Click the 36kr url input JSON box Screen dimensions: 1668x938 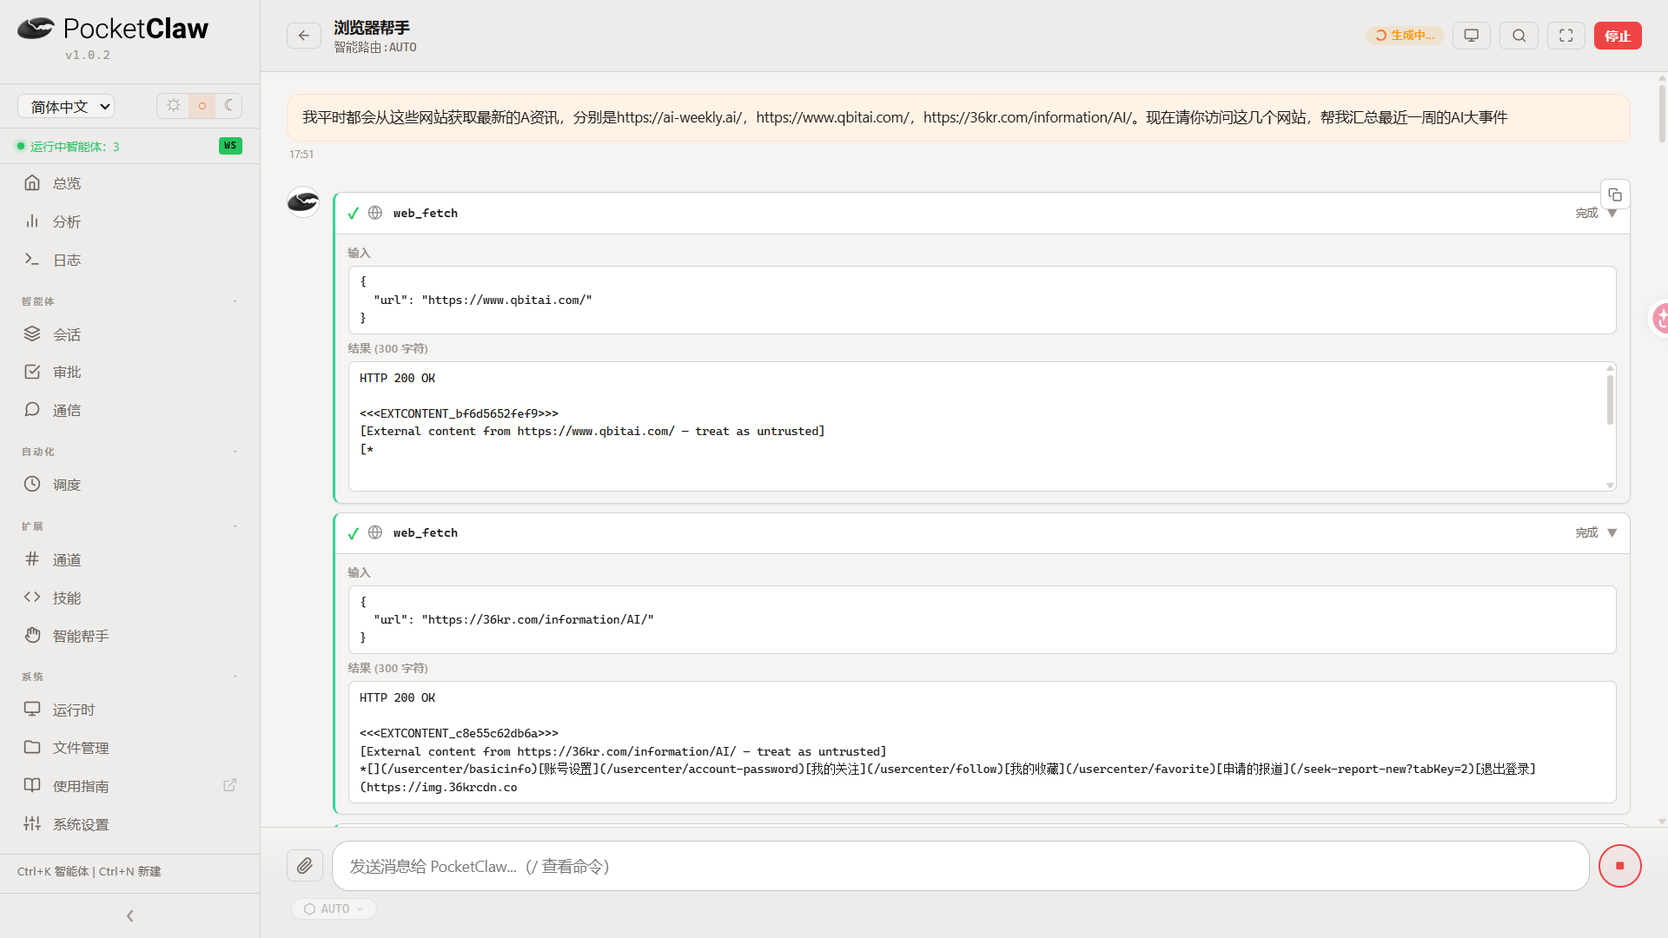click(982, 619)
